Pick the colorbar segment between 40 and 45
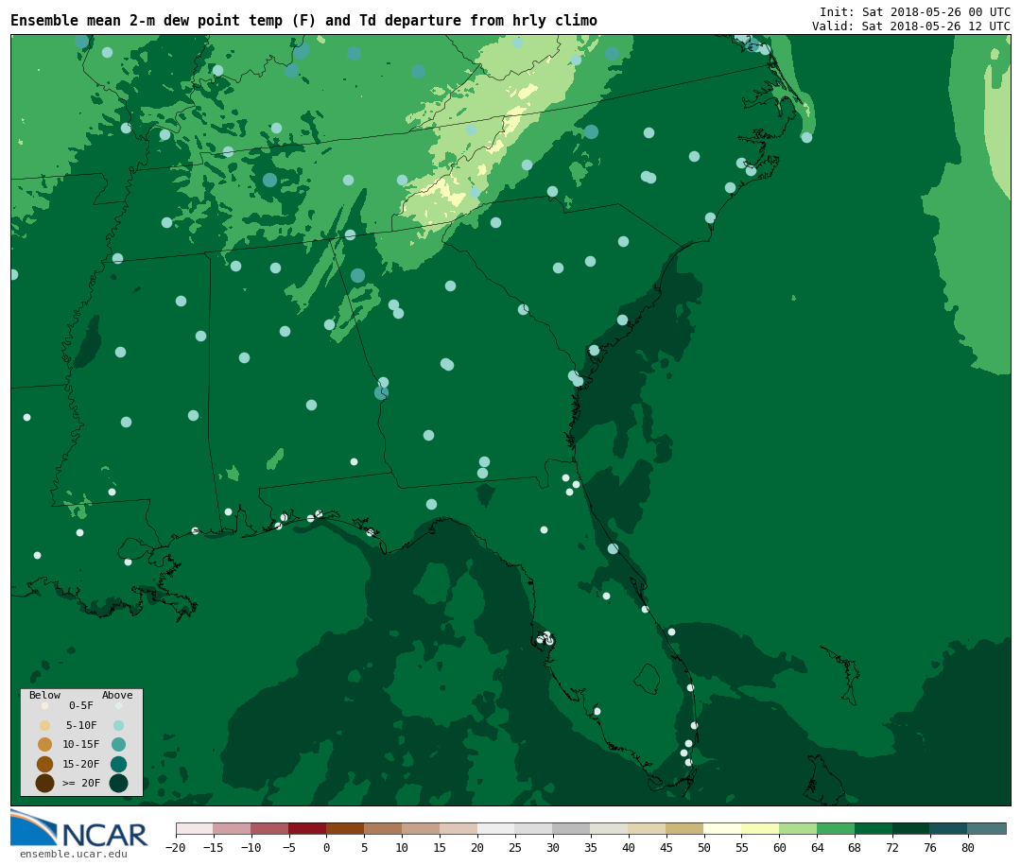The width and height of the screenshot is (1021, 865). click(x=648, y=828)
